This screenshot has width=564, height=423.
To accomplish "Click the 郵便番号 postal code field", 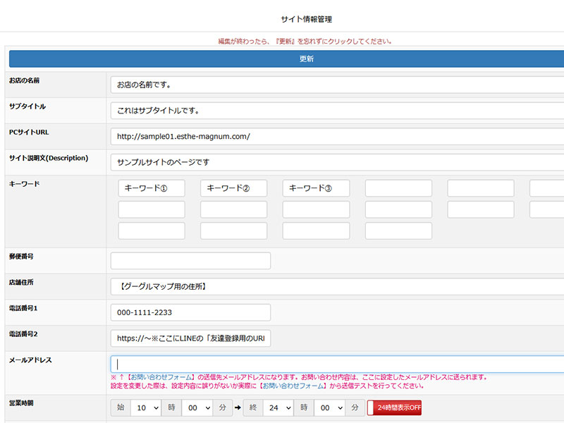I will coord(190,260).
